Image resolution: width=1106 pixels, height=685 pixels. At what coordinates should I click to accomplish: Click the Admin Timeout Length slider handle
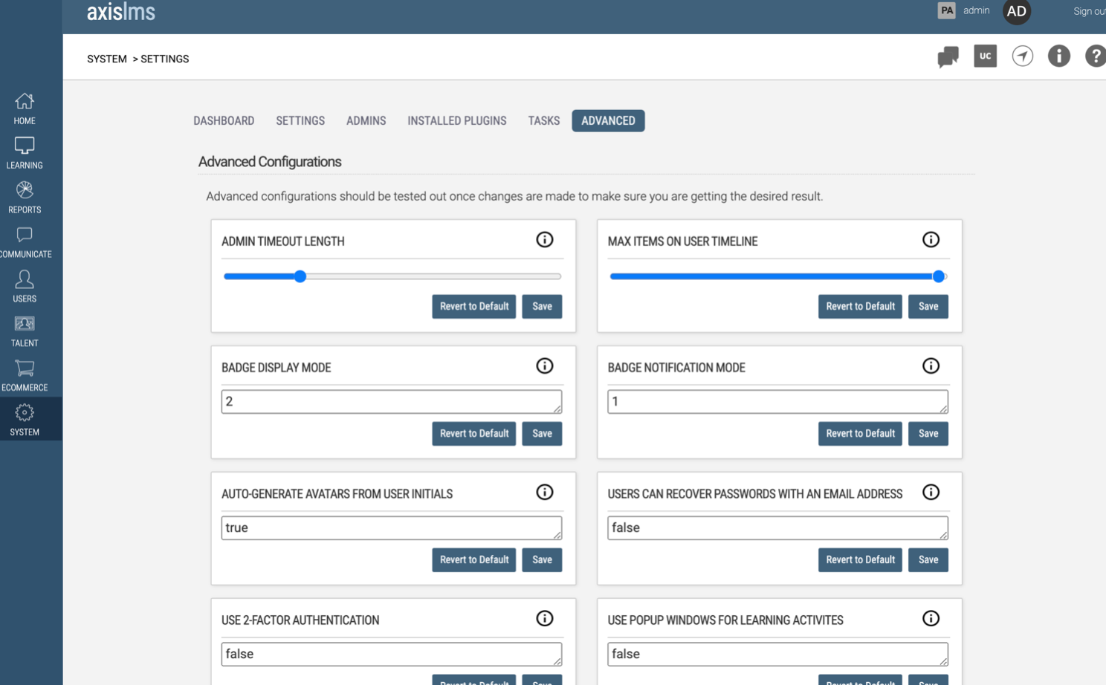point(300,276)
